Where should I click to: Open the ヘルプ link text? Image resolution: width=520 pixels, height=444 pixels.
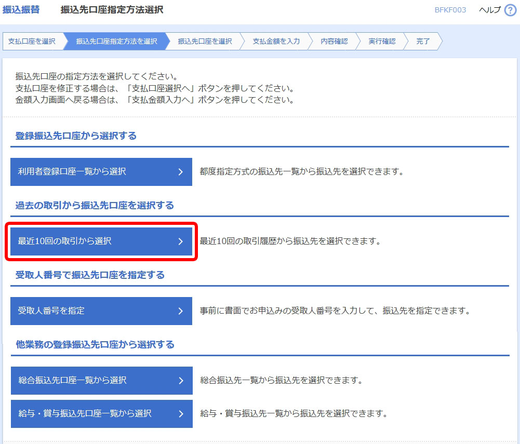pos(490,10)
